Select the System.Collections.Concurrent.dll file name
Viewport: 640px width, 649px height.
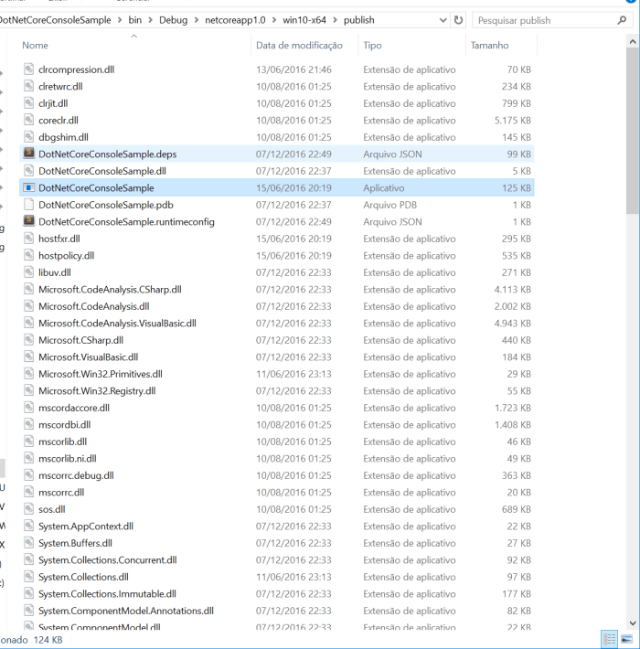(108, 559)
